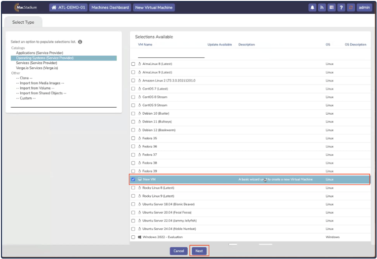The width and height of the screenshot is (377, 259).
Task: Check the AlmaLinux 8 (Latest) checkbox
Action: coord(133,64)
